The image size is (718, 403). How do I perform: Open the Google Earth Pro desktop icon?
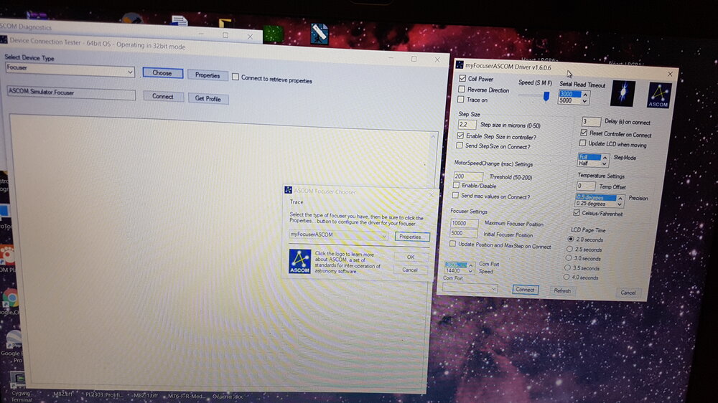point(13,339)
